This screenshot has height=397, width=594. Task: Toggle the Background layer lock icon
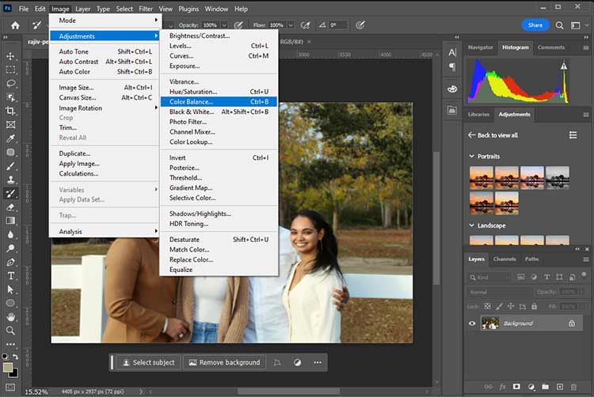pos(572,323)
